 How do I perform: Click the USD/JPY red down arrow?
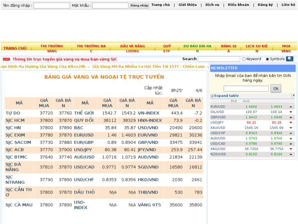coord(291,122)
